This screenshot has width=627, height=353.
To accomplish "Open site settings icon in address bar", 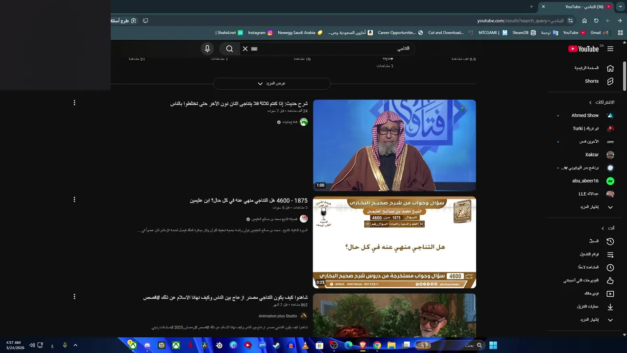I will point(571,21).
